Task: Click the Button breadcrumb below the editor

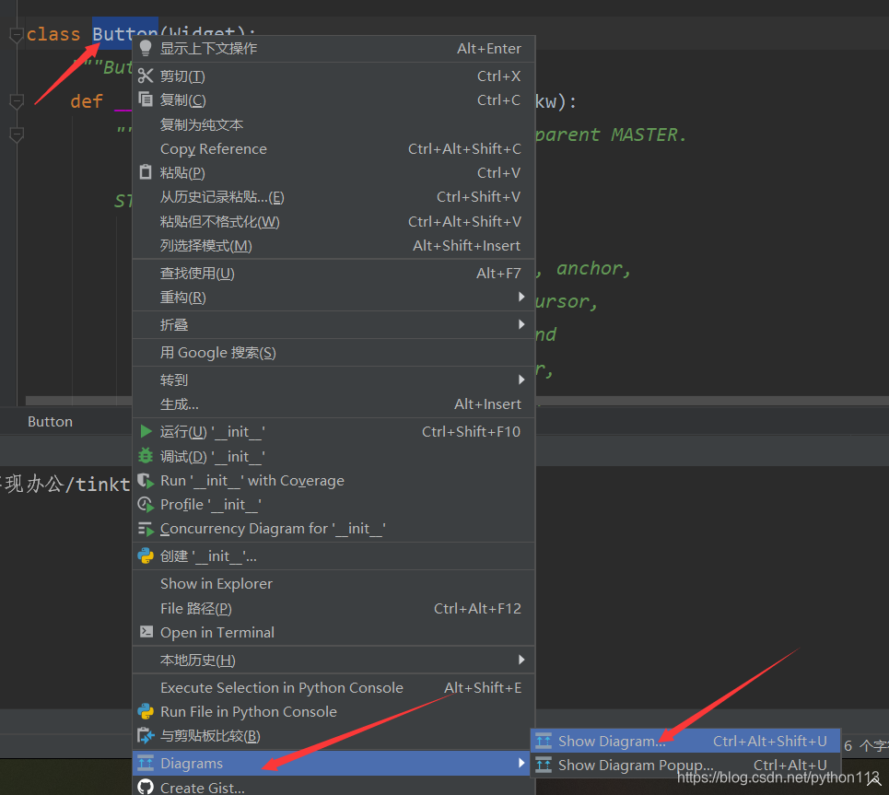Action: coord(50,421)
